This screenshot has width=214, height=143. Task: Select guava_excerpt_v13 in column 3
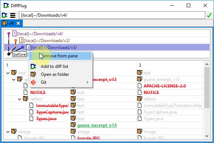coord(162,79)
